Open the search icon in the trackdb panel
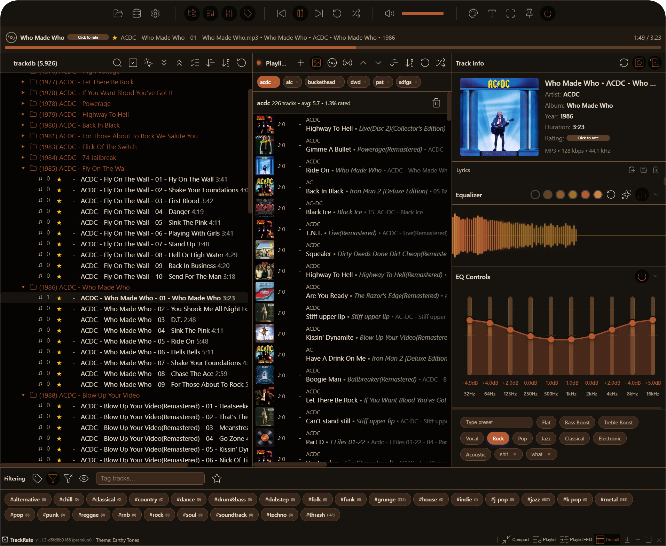This screenshot has width=666, height=546. [x=117, y=63]
